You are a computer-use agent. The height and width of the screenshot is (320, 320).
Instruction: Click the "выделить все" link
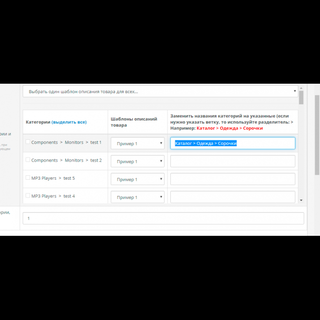click(x=69, y=122)
